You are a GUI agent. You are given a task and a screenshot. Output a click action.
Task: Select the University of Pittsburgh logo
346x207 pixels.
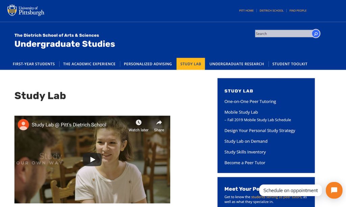coord(26,10)
